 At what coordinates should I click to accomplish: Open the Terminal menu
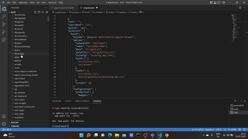pos(52,3)
